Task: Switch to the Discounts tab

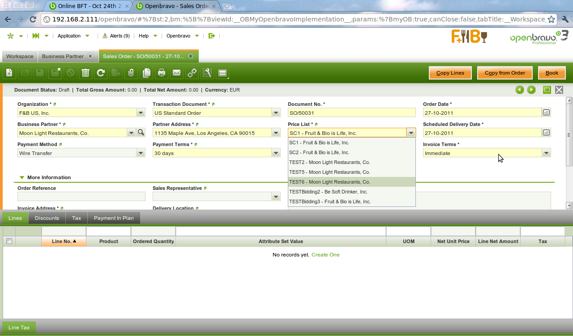Action: (x=47, y=218)
